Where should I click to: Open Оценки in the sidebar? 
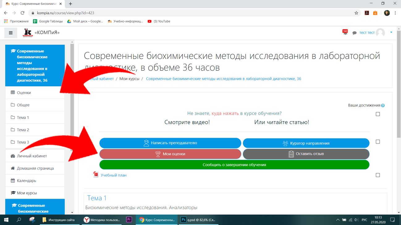[x=35, y=92]
